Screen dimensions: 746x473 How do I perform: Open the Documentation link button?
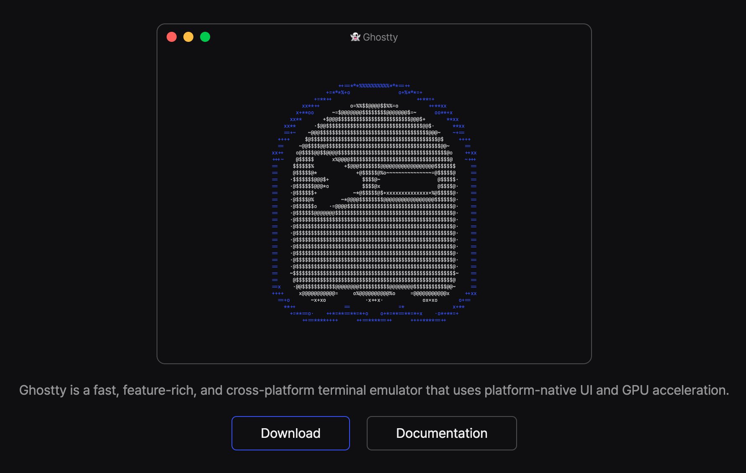442,433
